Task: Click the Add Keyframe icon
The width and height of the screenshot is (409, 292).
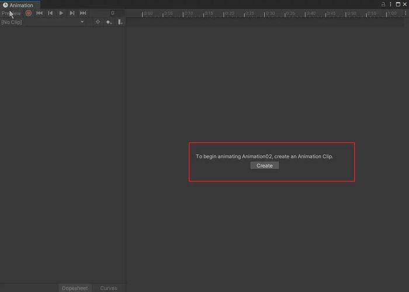Action: point(109,22)
